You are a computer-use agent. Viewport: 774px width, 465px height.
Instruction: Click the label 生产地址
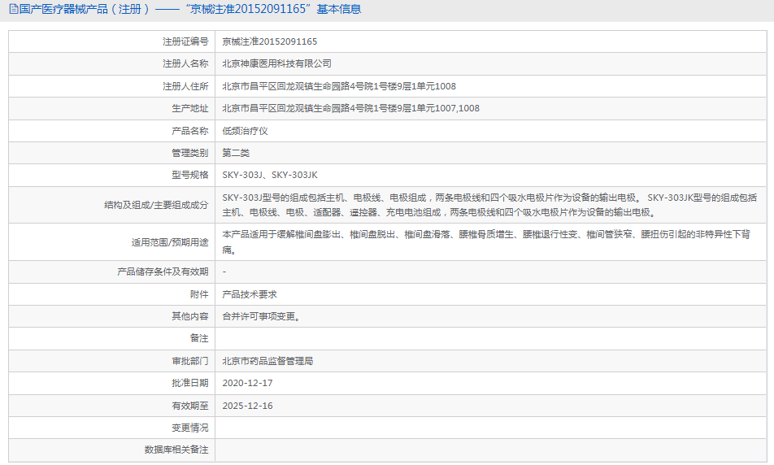coord(190,108)
